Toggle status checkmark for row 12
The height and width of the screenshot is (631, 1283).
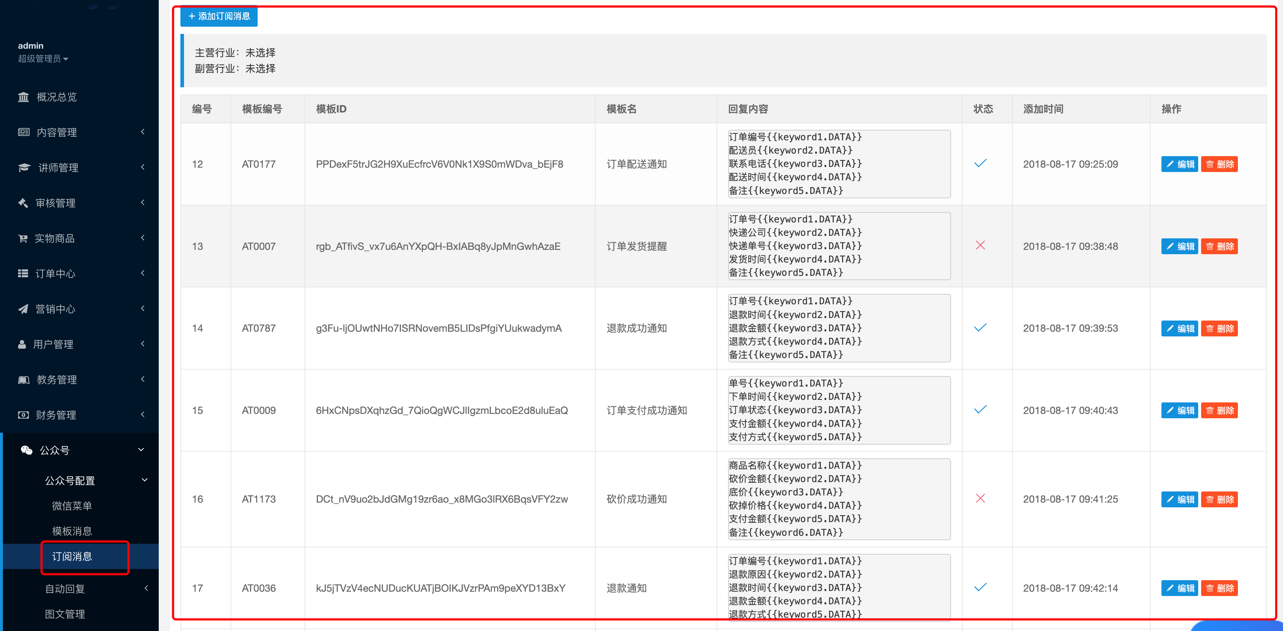coord(980,163)
